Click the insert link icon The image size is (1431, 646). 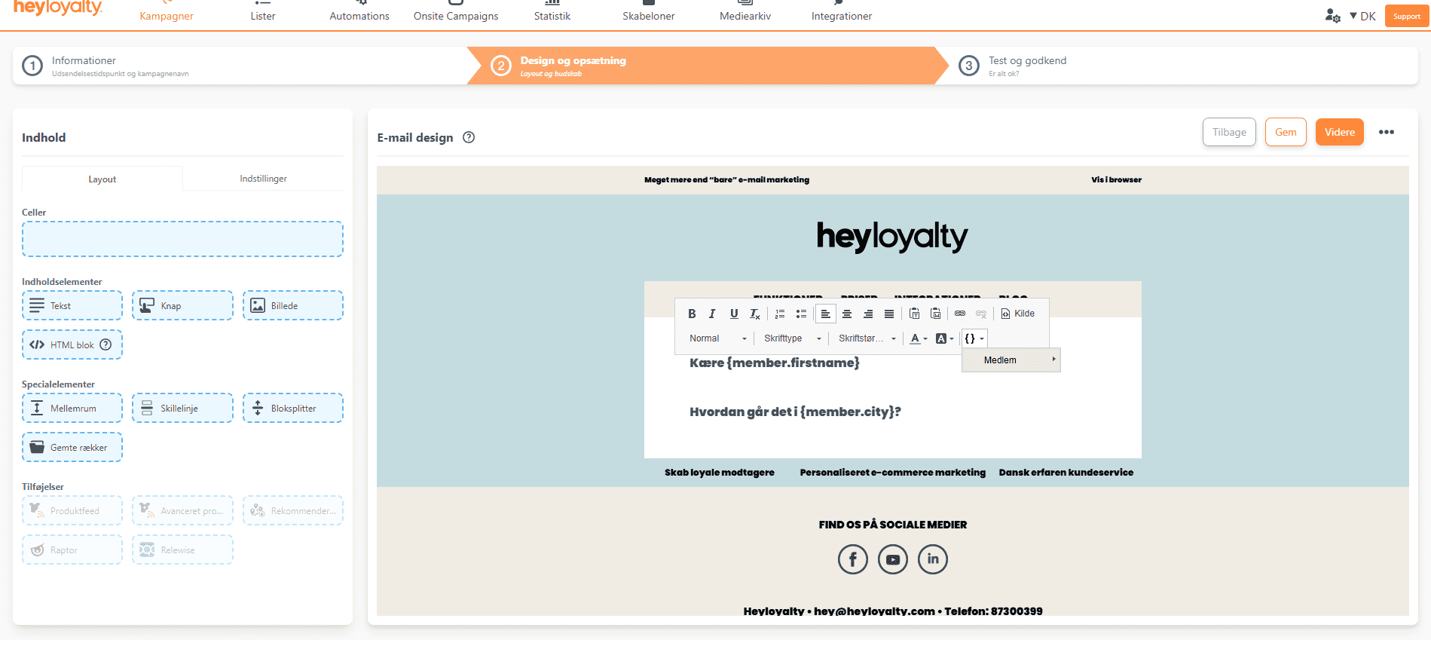pos(960,314)
